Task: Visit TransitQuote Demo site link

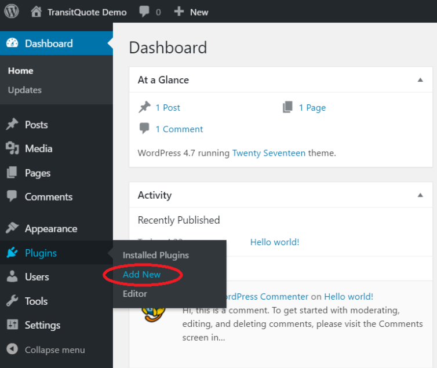Action: tap(87, 12)
